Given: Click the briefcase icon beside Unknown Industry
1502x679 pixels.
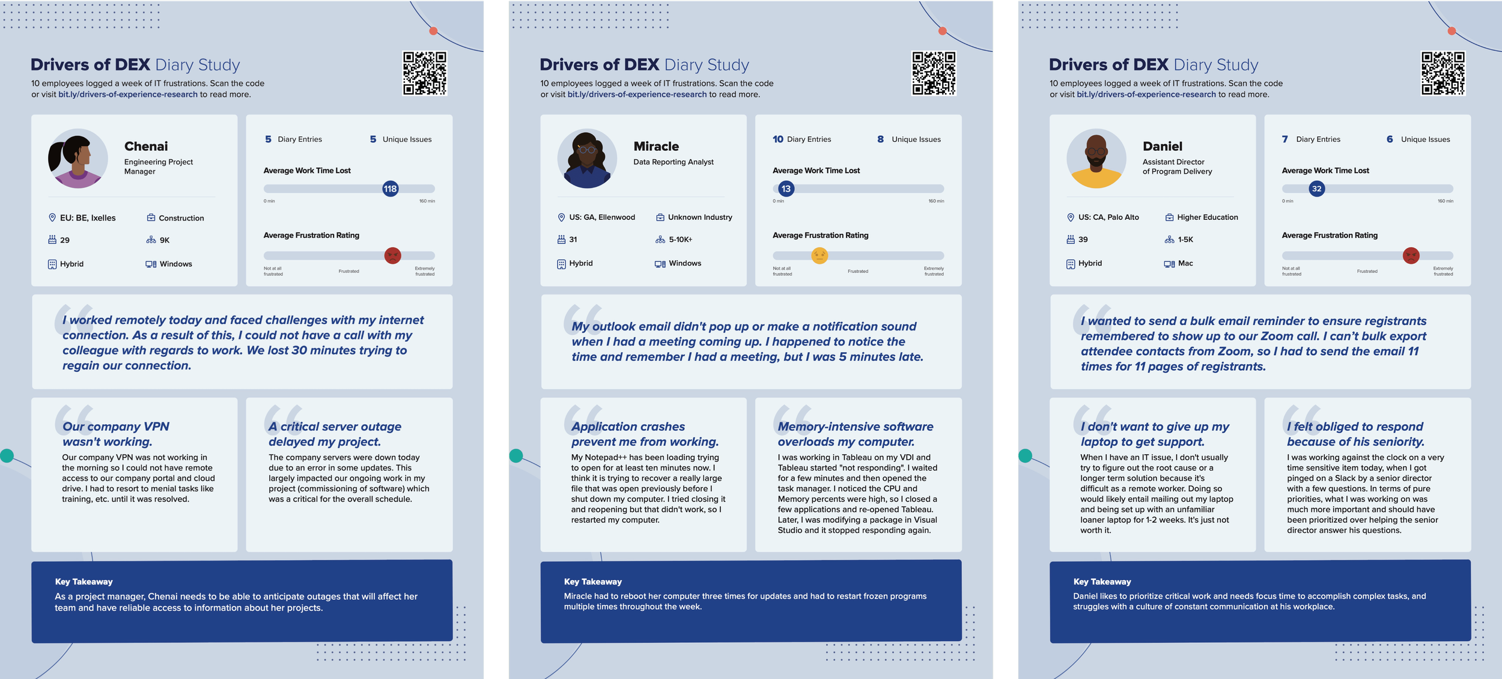Looking at the screenshot, I should (660, 217).
